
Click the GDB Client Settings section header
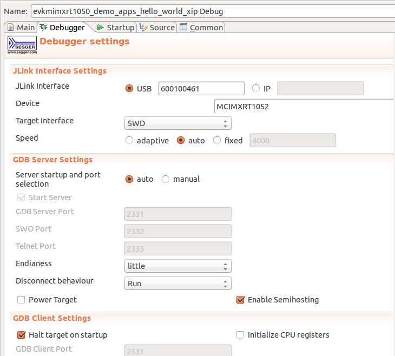click(x=52, y=318)
